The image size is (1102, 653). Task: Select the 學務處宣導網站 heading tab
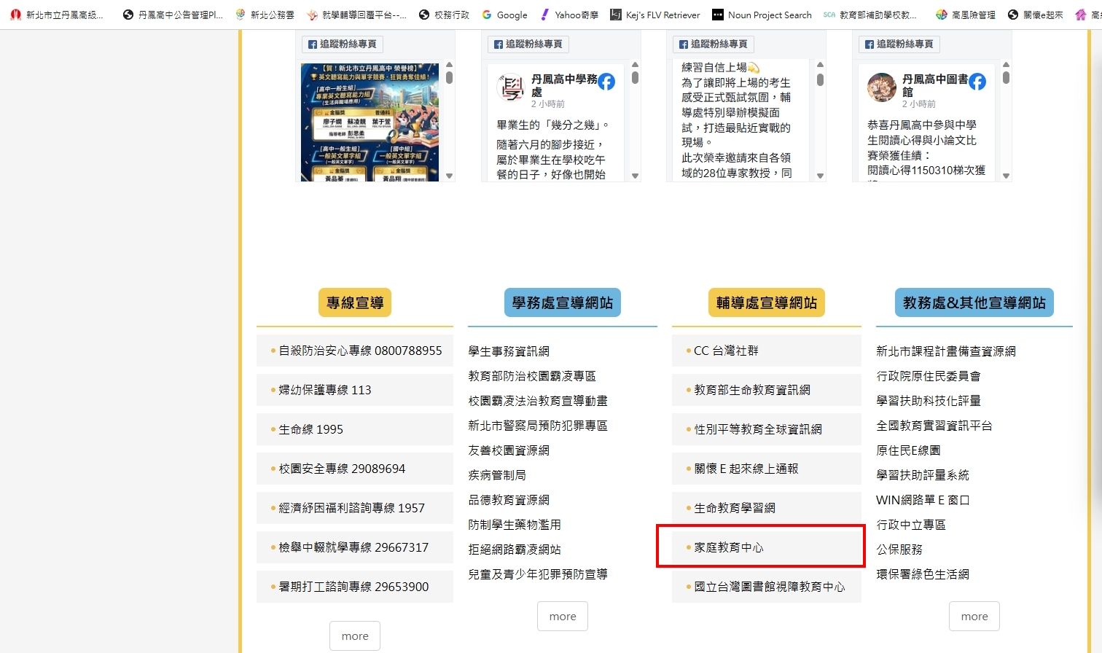[x=562, y=302]
